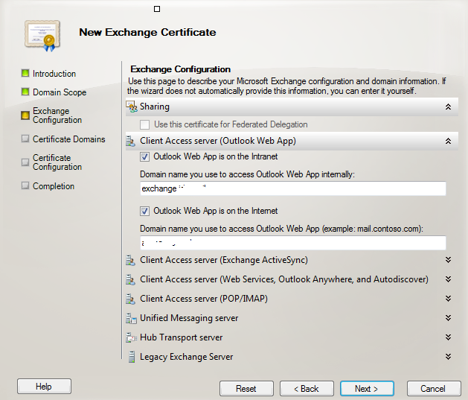This screenshot has width=468, height=400.
Task: Select the Completion wizard step
Action: pos(54,186)
